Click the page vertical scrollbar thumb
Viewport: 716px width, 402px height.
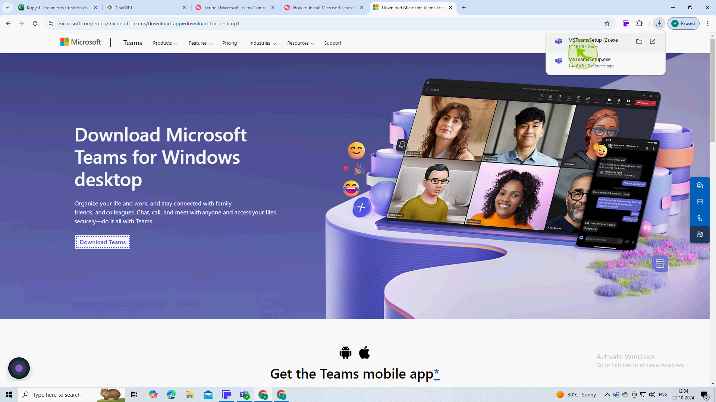713,90
